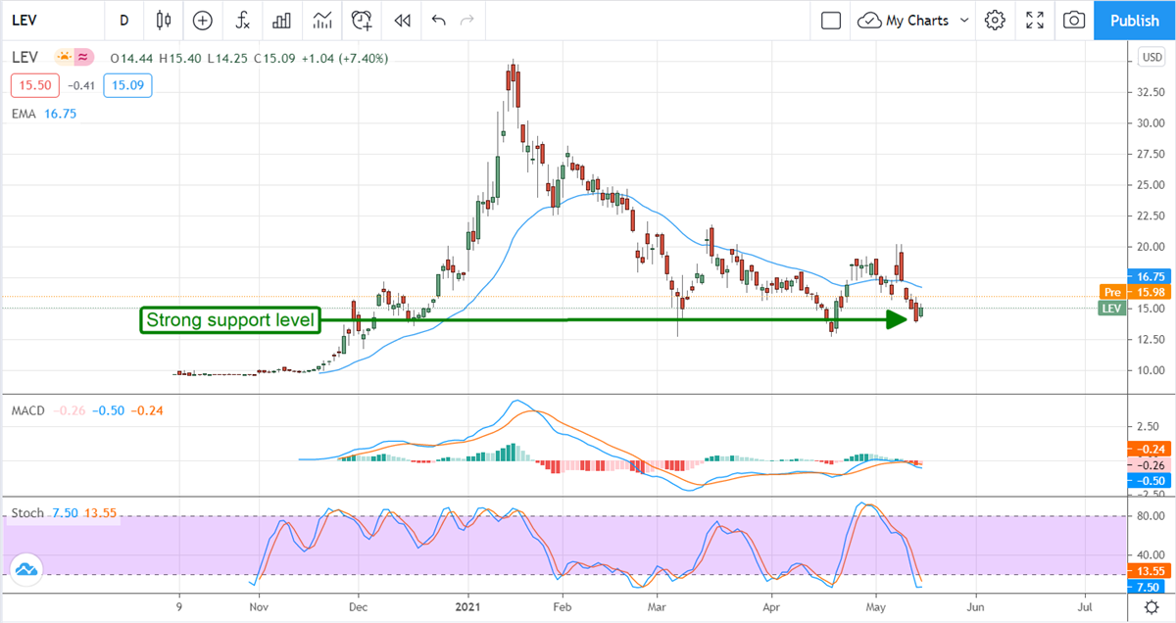Viewport: 1176px width, 623px height.
Task: Click the Publish button
Action: [x=1135, y=20]
